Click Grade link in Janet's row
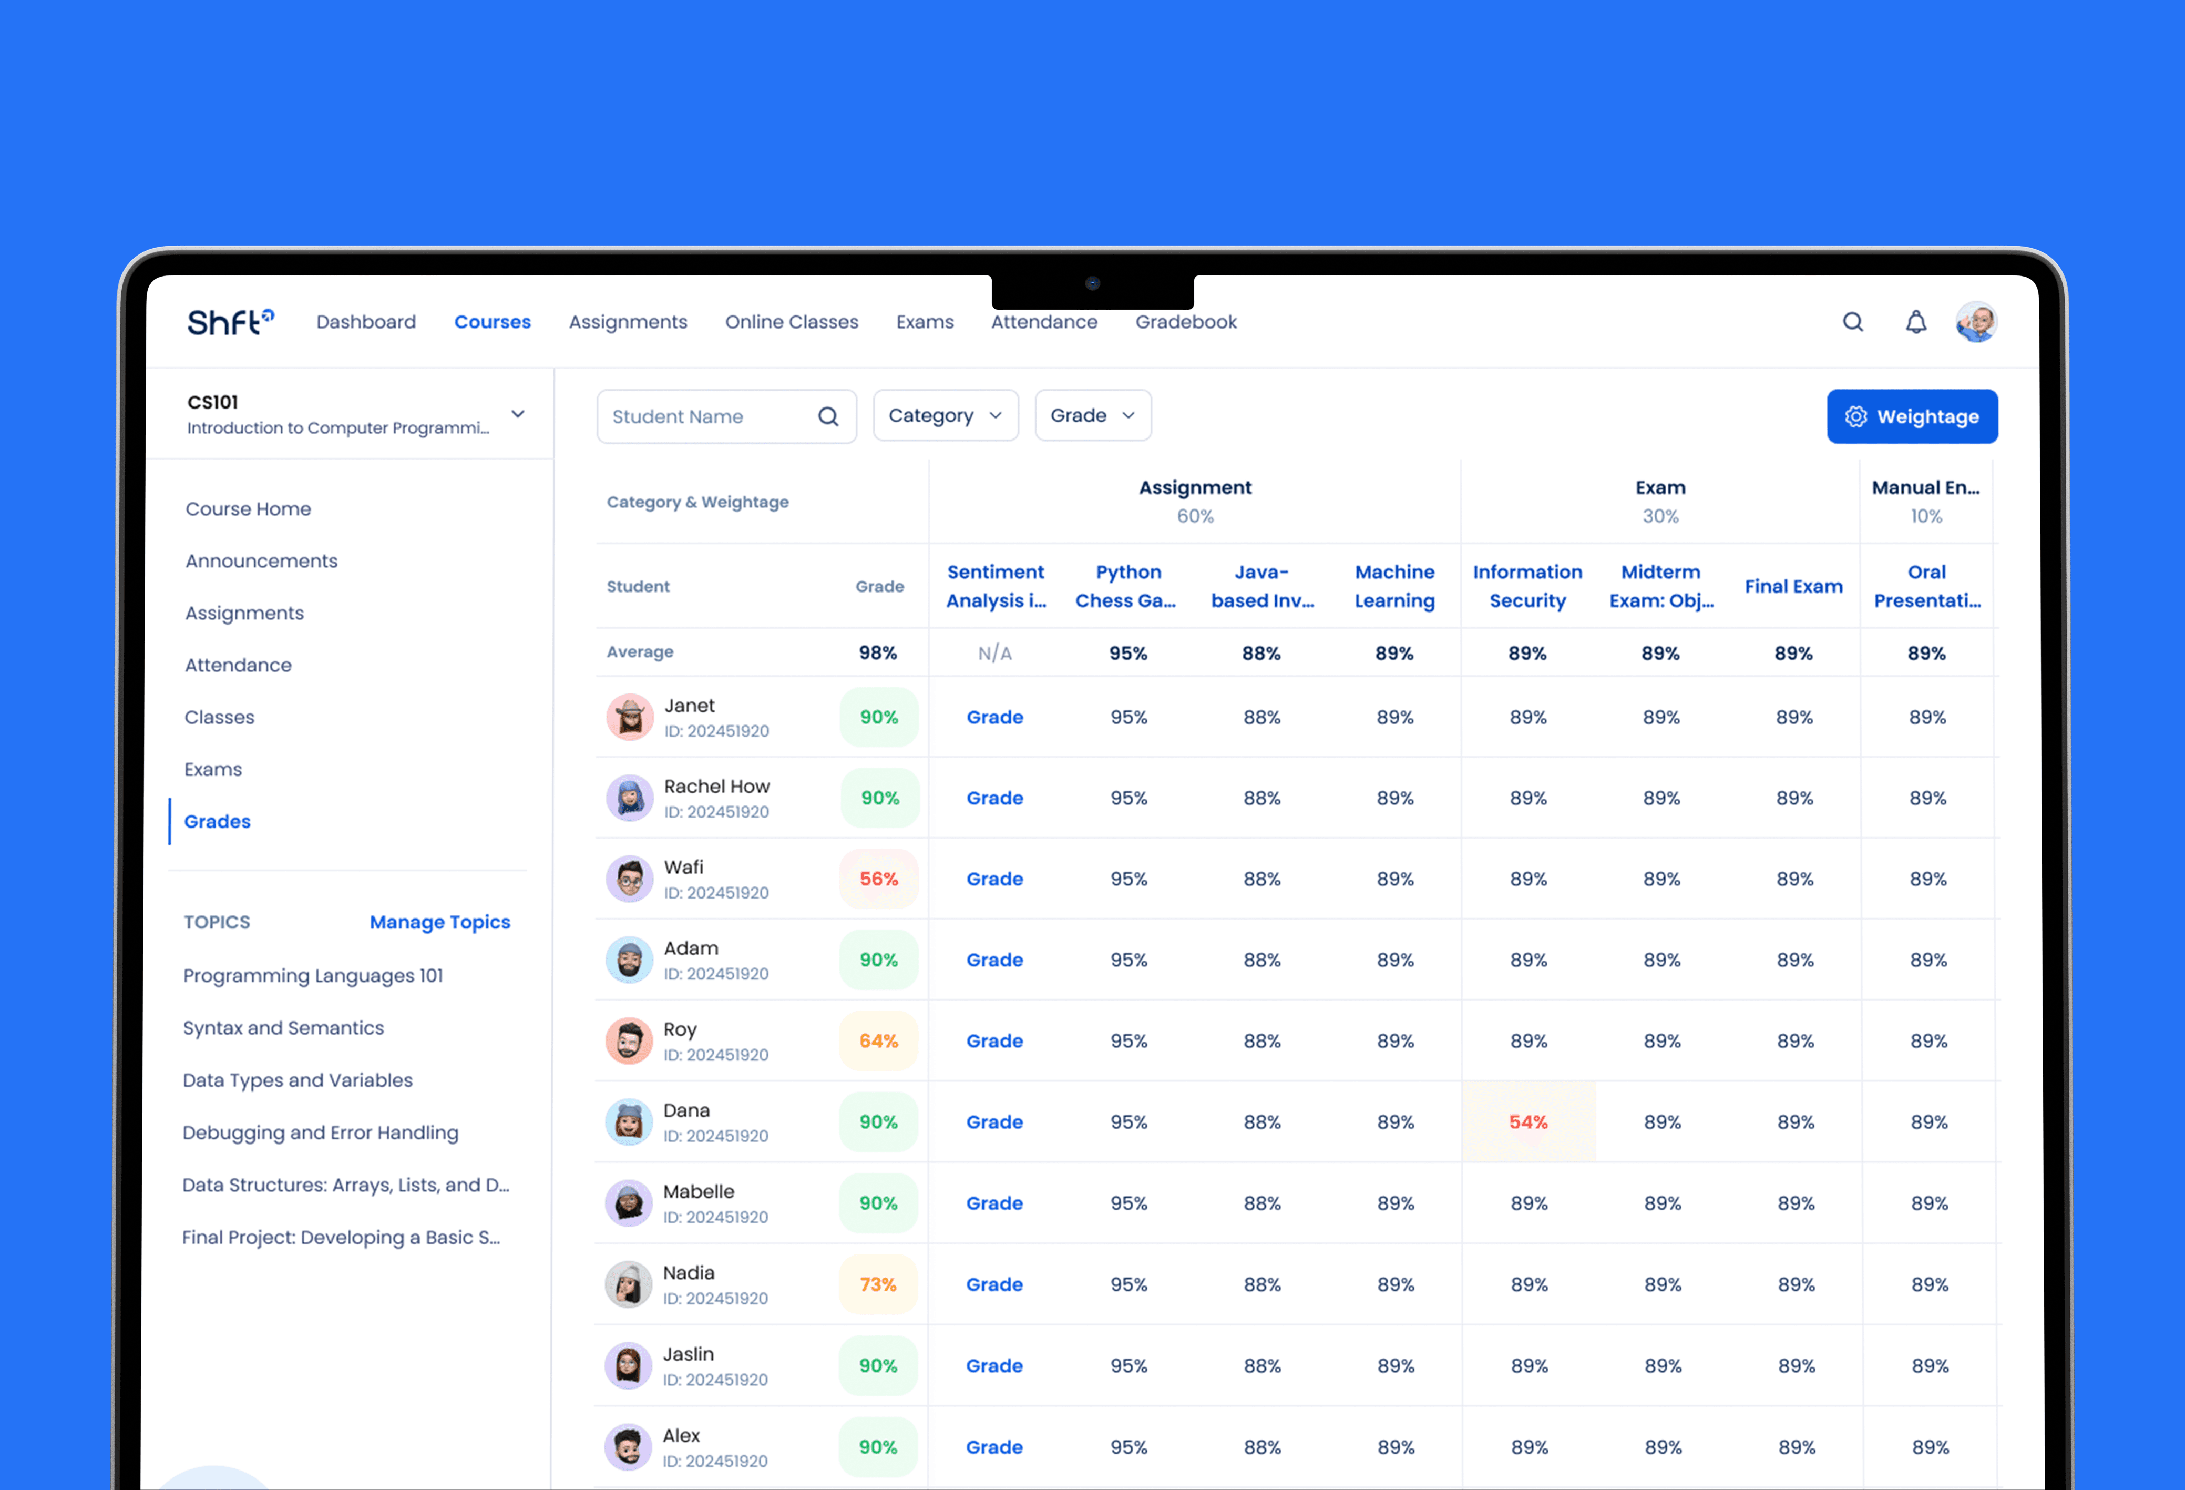Image resolution: width=2185 pixels, height=1490 pixels. click(994, 717)
